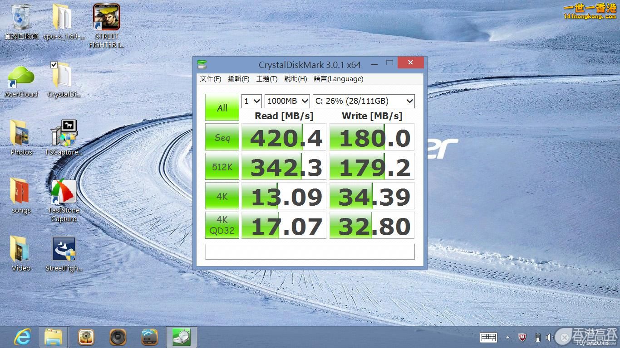
Task: Open the C: drive selection dropdown
Action: click(364, 101)
